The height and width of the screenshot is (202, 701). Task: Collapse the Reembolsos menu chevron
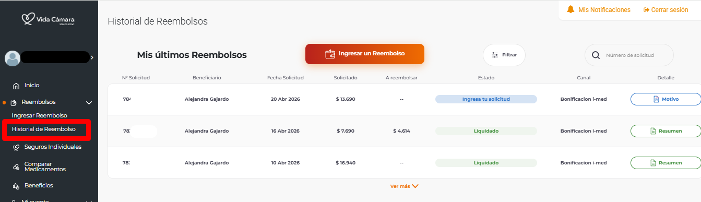(x=89, y=103)
